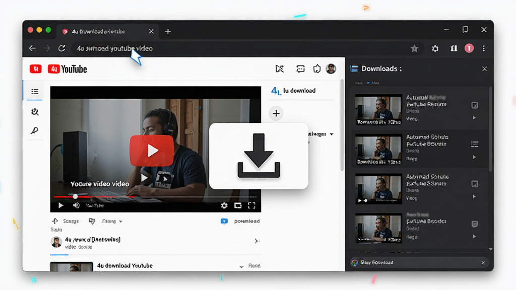Open the browser three-dot menu
This screenshot has height=290, width=516.
click(484, 48)
